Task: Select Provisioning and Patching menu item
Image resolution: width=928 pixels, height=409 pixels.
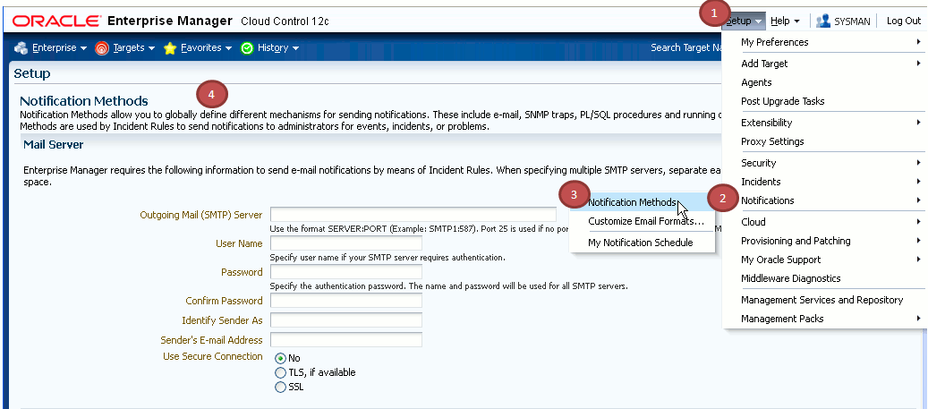Action: tap(796, 241)
